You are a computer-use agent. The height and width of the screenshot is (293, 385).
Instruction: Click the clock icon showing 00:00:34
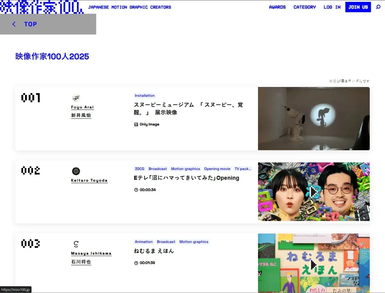point(136,190)
